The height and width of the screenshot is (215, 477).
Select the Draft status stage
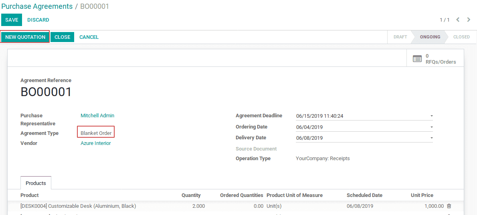coord(400,37)
